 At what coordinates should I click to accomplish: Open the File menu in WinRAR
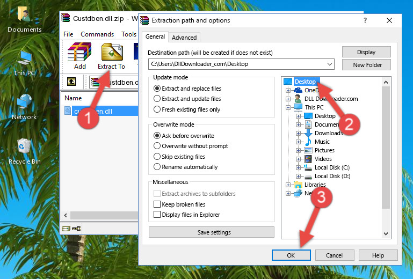click(x=68, y=34)
